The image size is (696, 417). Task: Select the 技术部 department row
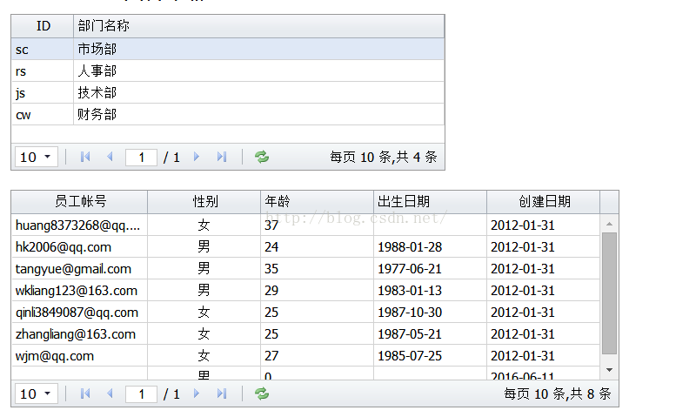tap(228, 92)
